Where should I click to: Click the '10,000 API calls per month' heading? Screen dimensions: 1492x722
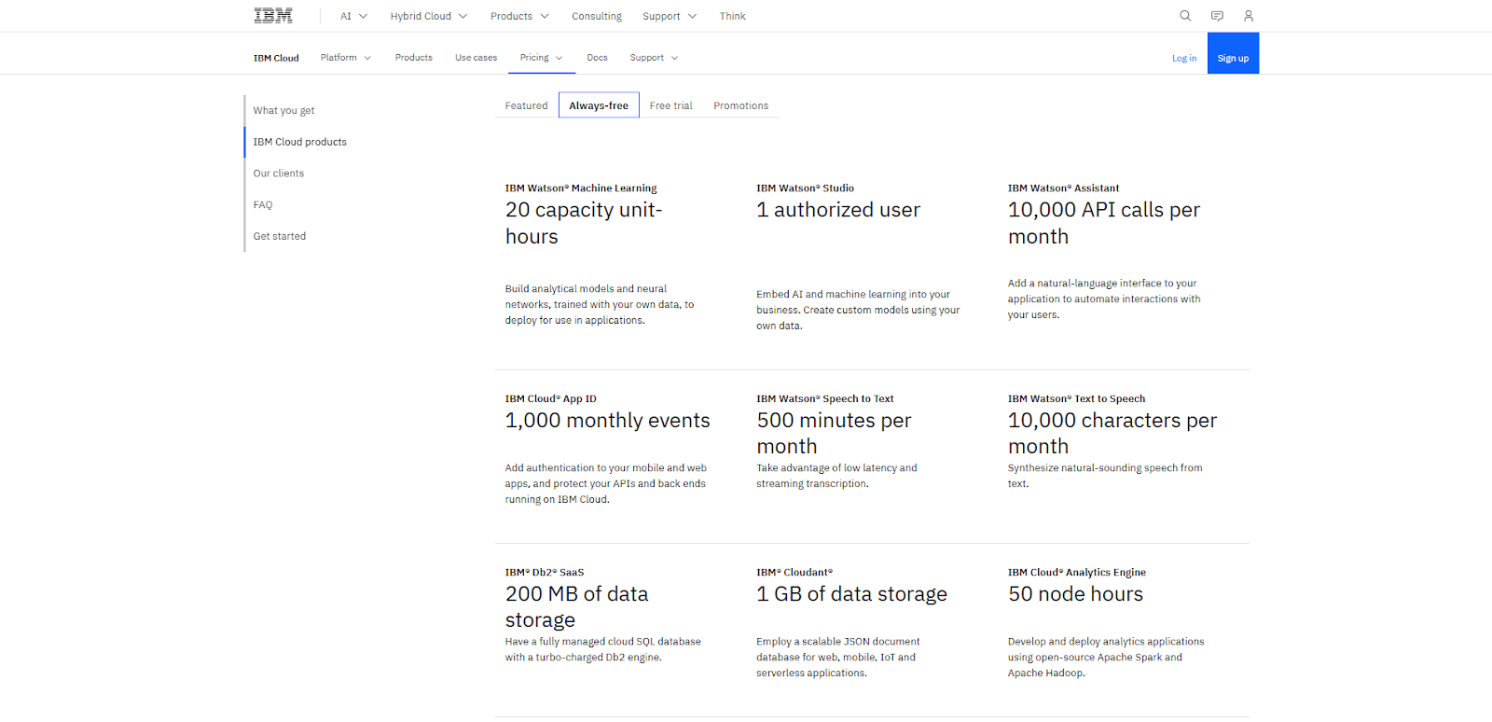tap(1104, 223)
